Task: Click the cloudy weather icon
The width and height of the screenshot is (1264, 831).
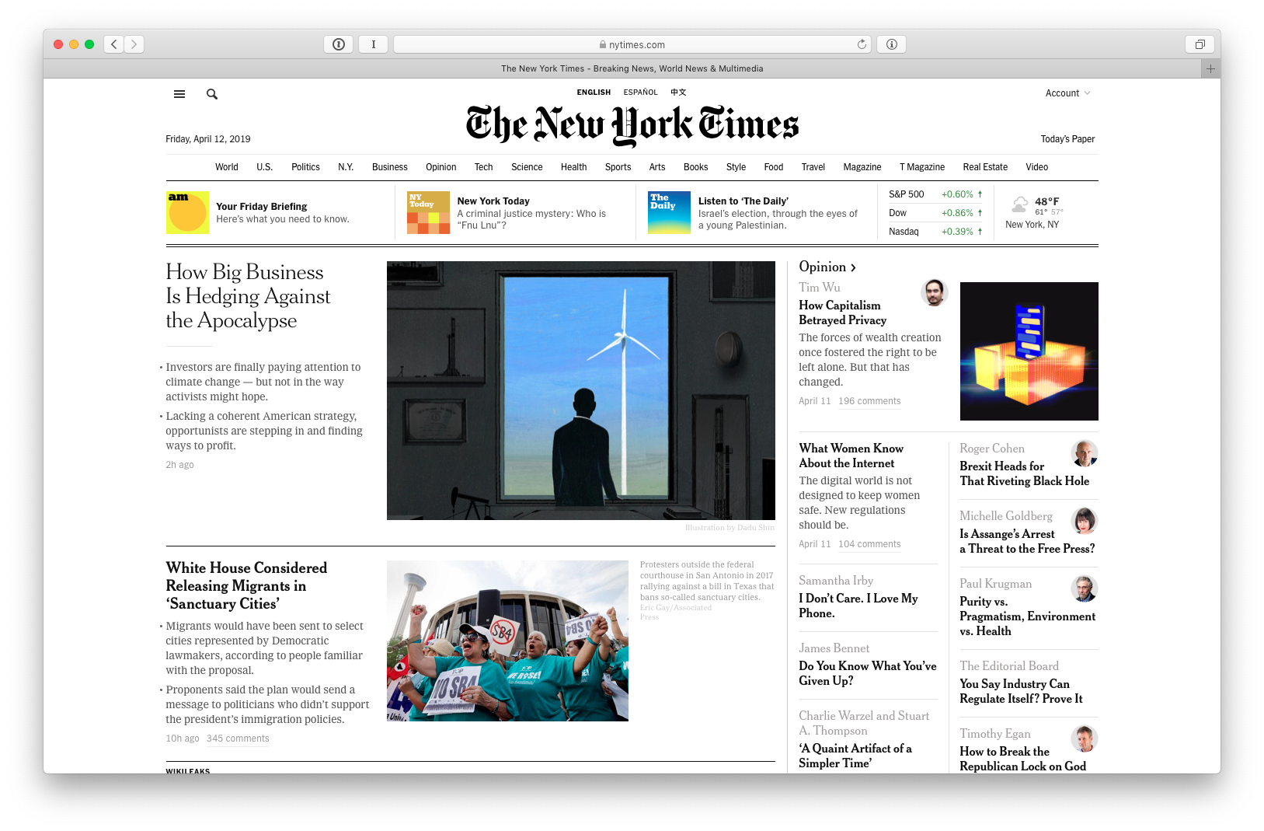Action: click(x=1019, y=204)
